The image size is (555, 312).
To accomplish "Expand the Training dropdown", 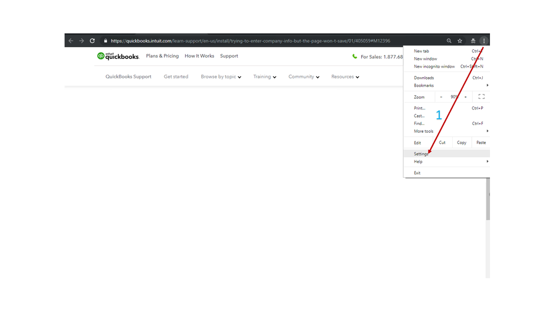I will pos(264,77).
